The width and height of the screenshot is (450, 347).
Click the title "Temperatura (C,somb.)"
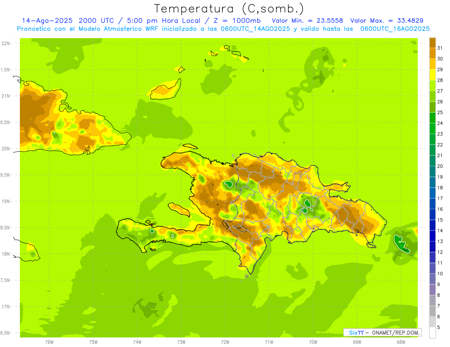[x=229, y=9]
